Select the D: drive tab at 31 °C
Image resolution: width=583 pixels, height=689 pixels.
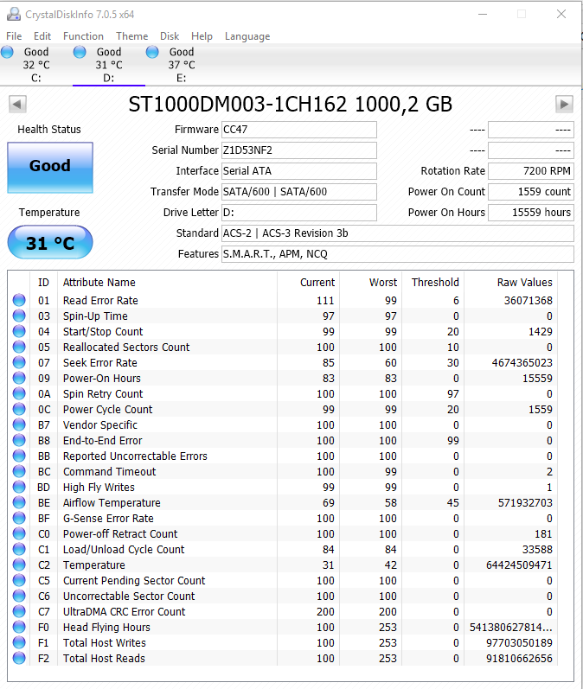click(x=109, y=65)
